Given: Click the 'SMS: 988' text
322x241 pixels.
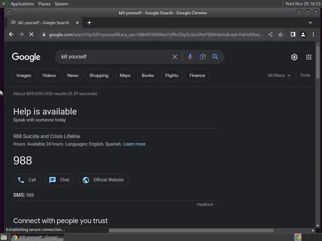Looking at the screenshot, I should point(23,195).
